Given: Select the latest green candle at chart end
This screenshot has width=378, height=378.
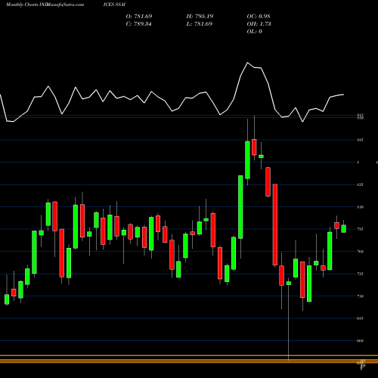Looking at the screenshot, I should pyautogui.click(x=344, y=228).
